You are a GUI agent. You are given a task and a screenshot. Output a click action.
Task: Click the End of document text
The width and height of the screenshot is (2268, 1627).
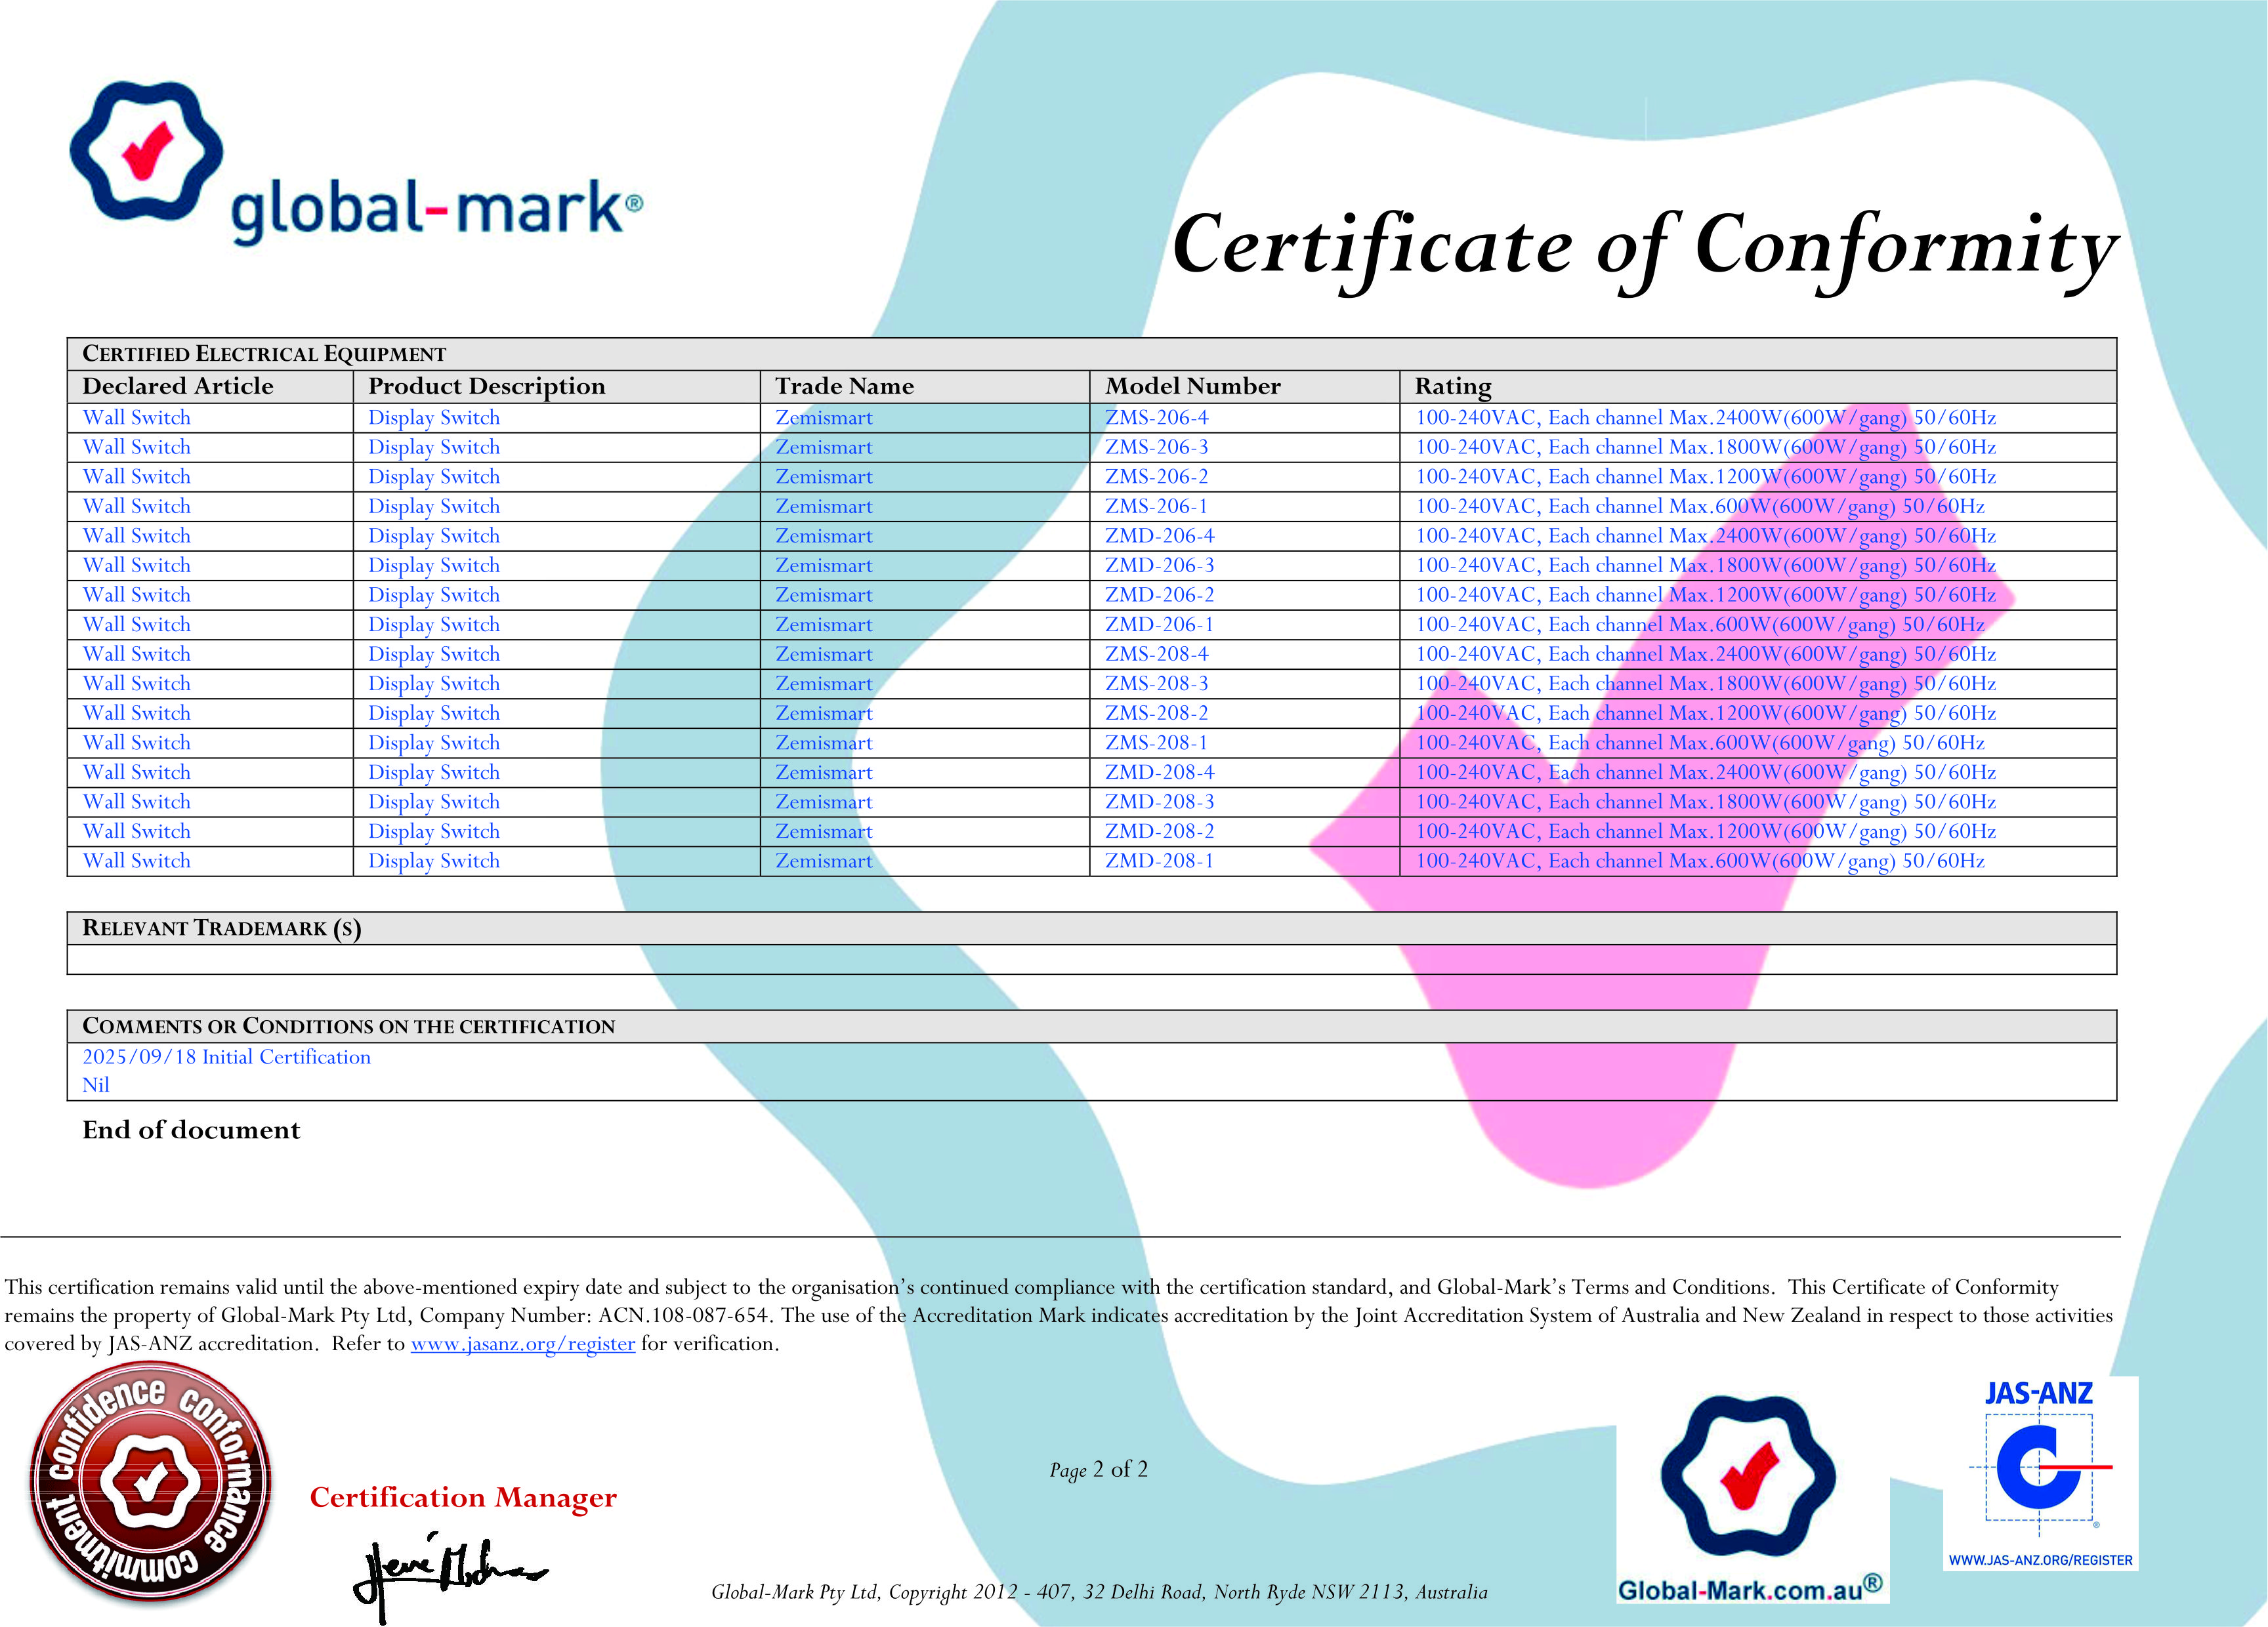tap(191, 1130)
